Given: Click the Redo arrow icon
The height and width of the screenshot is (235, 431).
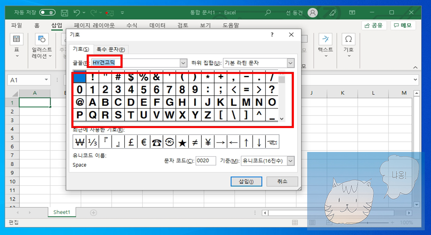Looking at the screenshot, I should (x=94, y=13).
